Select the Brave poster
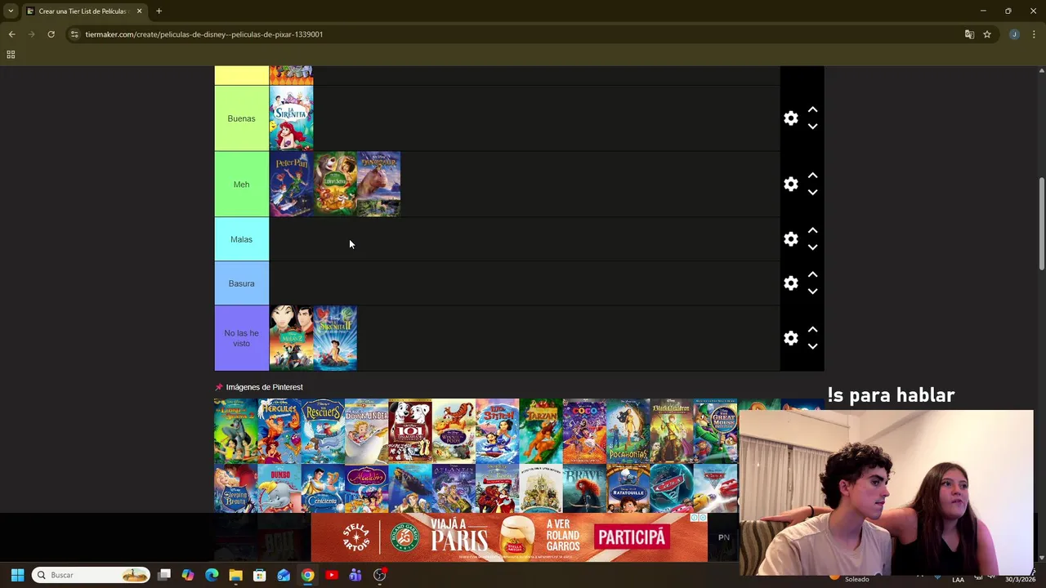1046x588 pixels. pyautogui.click(x=584, y=488)
